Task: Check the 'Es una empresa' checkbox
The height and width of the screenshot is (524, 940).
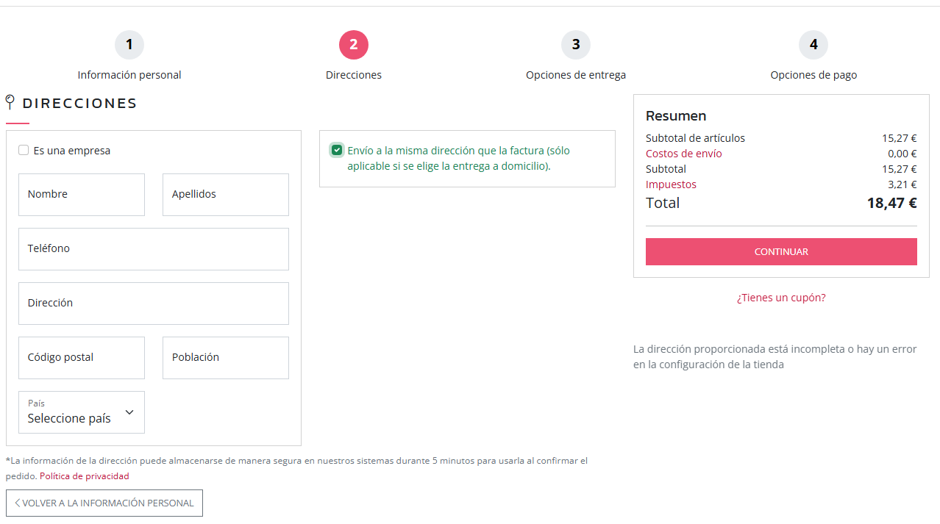Action: (x=24, y=150)
